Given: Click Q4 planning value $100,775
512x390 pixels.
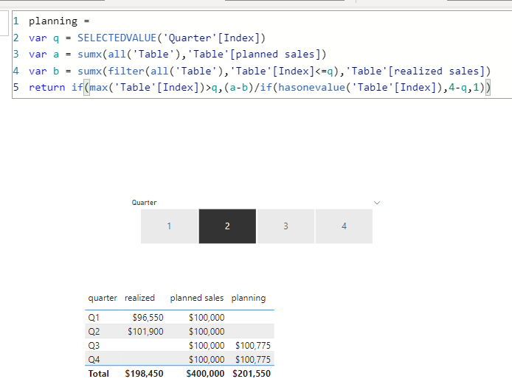Looking at the screenshot, I should tap(253, 360).
